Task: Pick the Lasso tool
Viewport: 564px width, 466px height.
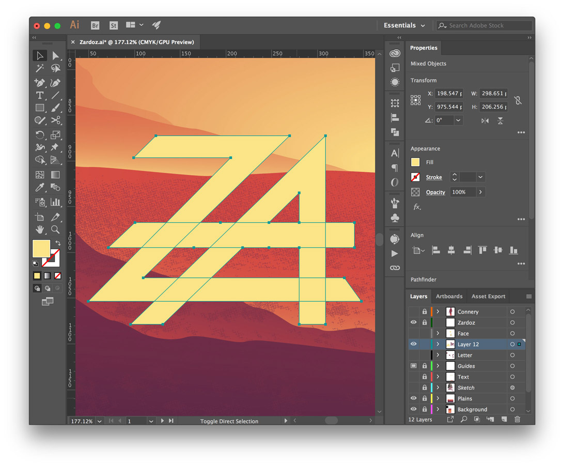Action: [x=55, y=68]
